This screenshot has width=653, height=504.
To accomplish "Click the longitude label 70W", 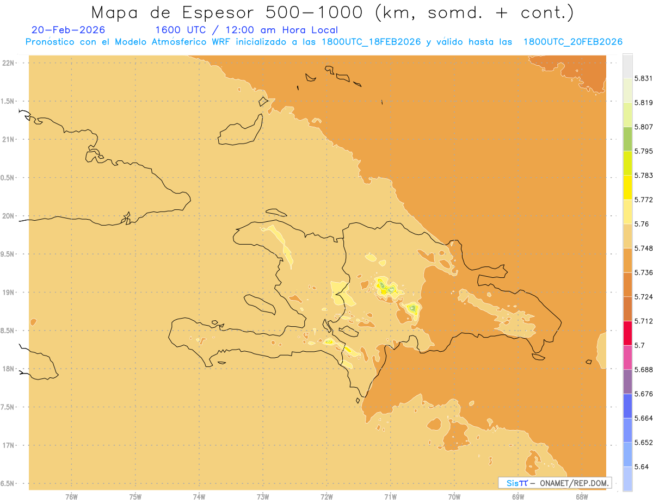I will point(454,497).
